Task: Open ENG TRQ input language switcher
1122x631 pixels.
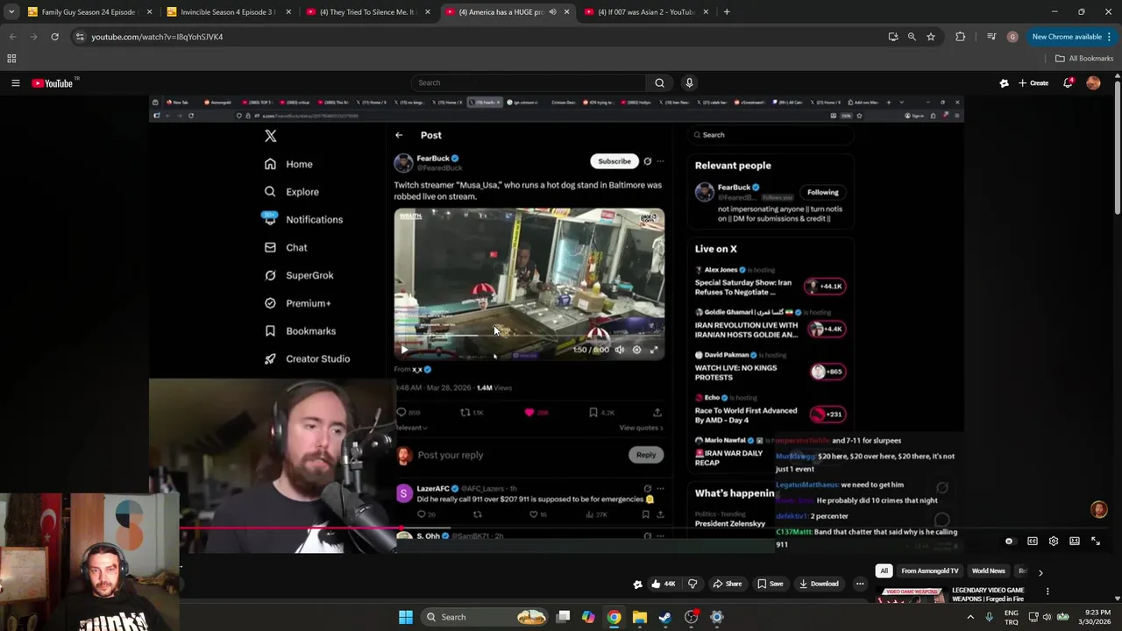Action: click(x=1011, y=617)
